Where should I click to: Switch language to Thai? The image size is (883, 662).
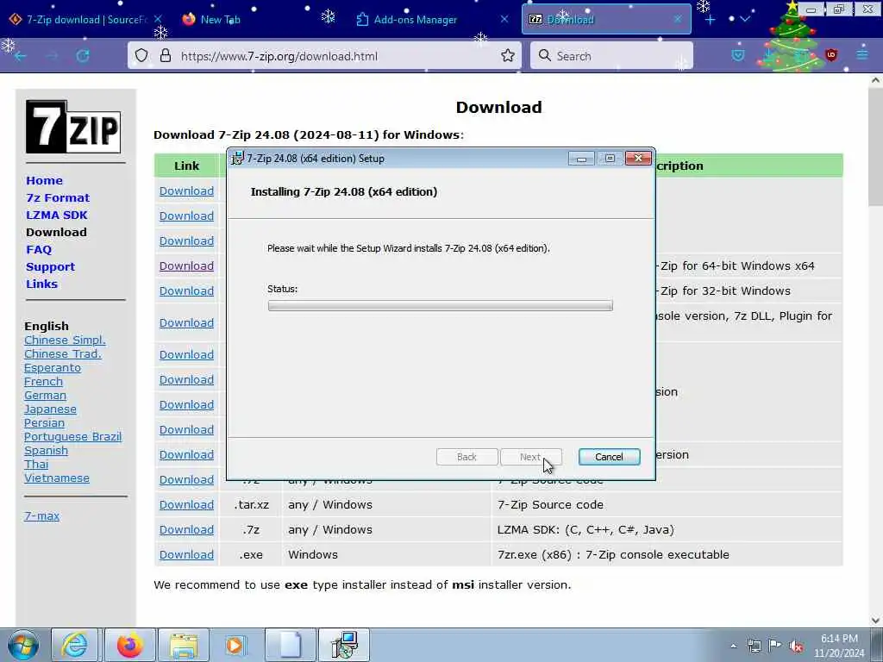36,465
